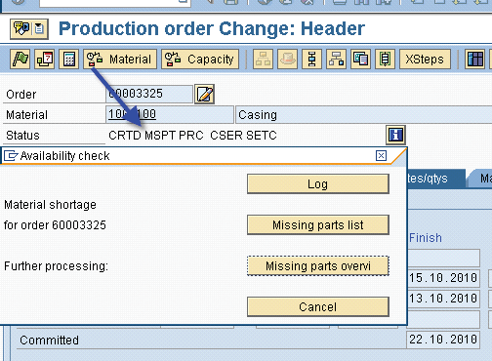This screenshot has height=361, width=492.
Task: Click the XSteps button
Action: click(x=425, y=59)
